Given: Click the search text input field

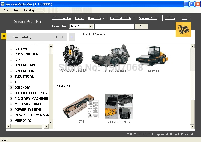Looking at the screenshot, I should [x=114, y=26].
